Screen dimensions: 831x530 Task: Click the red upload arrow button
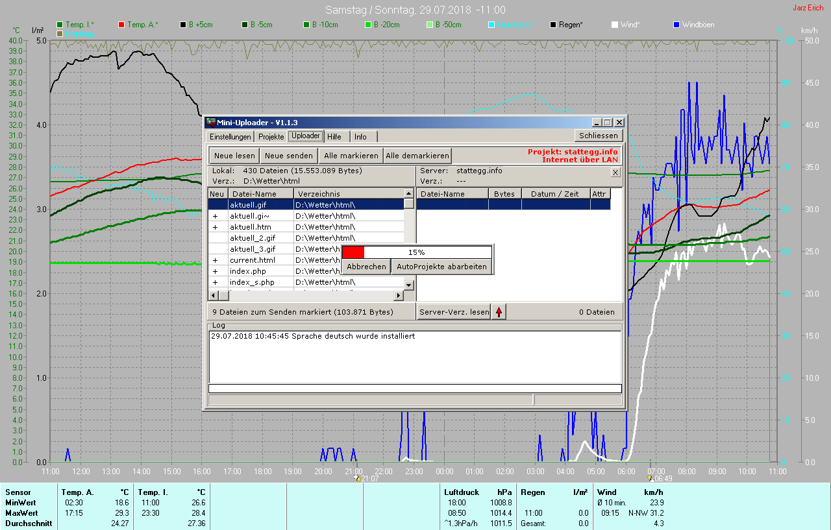click(x=499, y=312)
